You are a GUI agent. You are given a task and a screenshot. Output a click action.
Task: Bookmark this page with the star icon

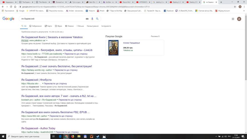point(235,7)
